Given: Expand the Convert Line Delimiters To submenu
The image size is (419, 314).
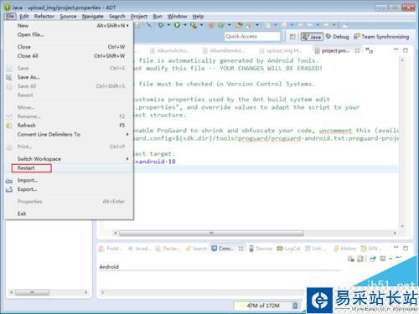Looking at the screenshot, I should tap(127, 135).
